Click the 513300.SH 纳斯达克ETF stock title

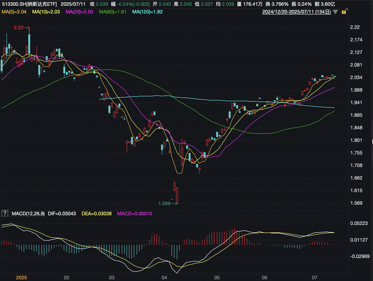coord(29,4)
